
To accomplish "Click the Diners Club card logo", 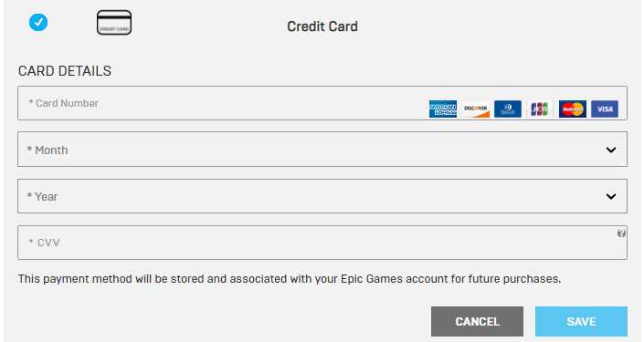I will pyautogui.click(x=508, y=109).
